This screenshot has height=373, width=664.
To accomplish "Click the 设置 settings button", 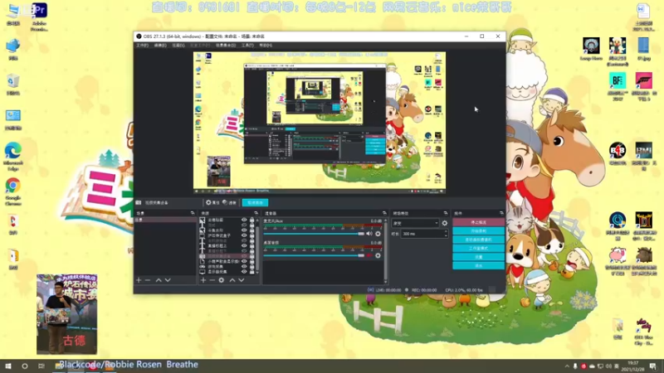I will click(479, 257).
